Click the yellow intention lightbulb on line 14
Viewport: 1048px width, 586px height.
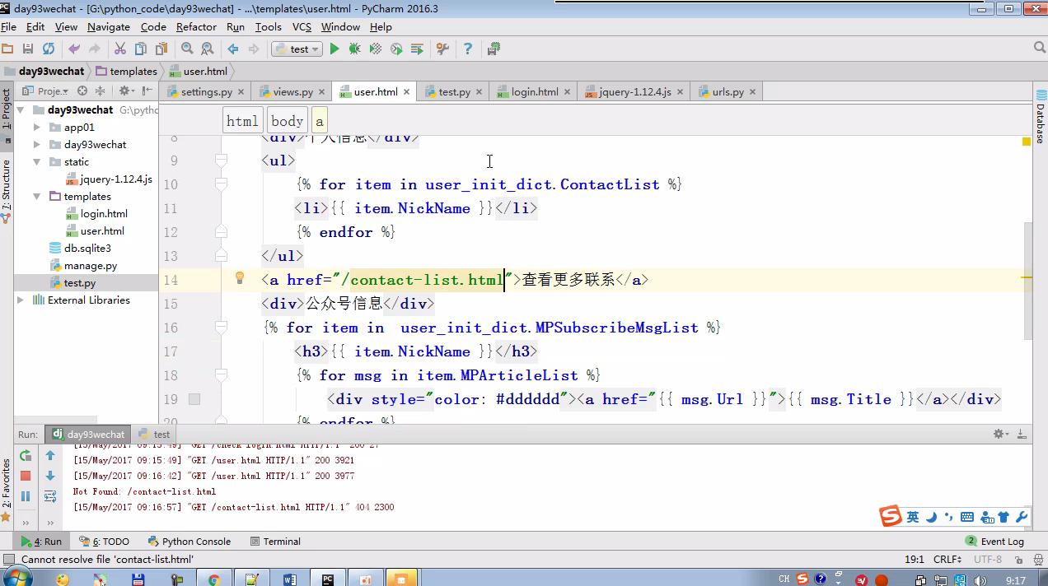click(240, 279)
